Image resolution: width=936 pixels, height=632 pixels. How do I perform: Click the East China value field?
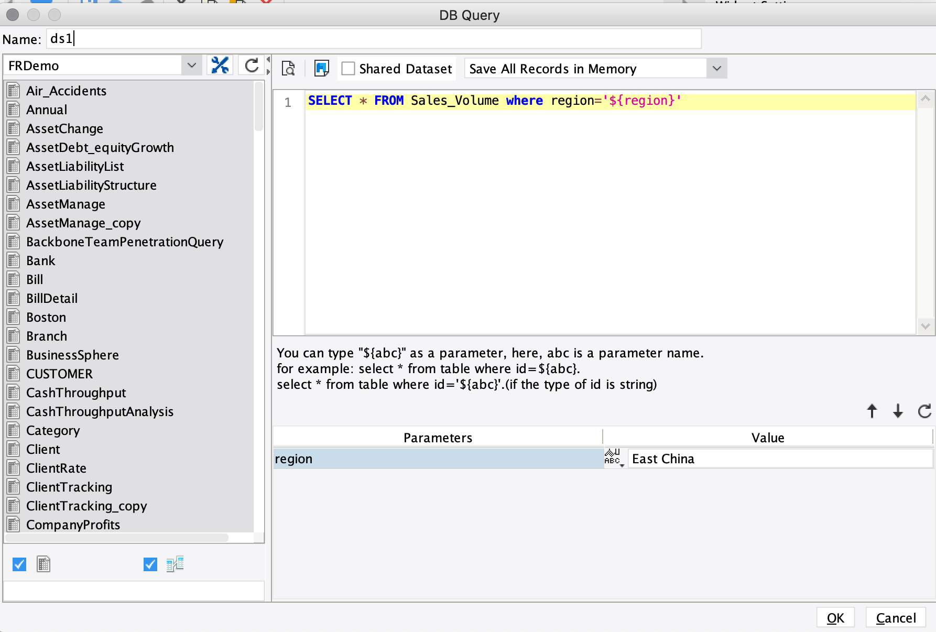(780, 459)
